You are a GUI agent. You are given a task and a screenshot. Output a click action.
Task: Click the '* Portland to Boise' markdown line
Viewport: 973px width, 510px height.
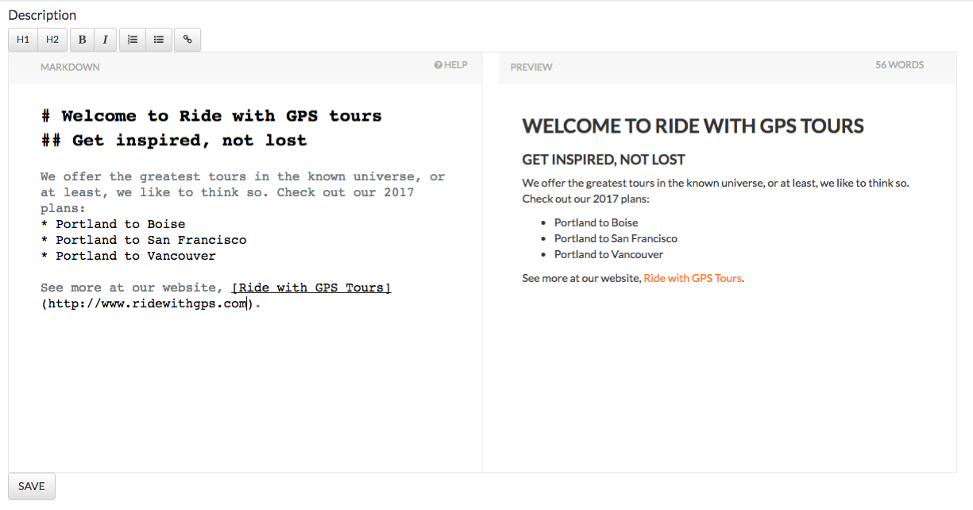(x=113, y=224)
